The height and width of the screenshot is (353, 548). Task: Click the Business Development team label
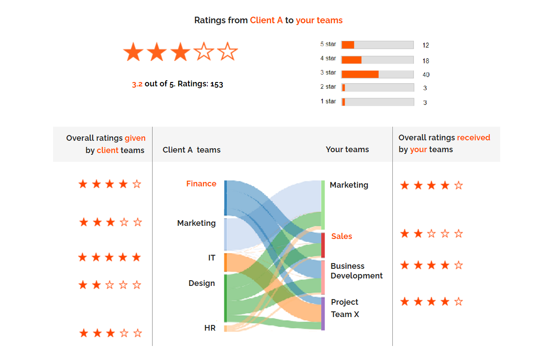click(x=356, y=271)
